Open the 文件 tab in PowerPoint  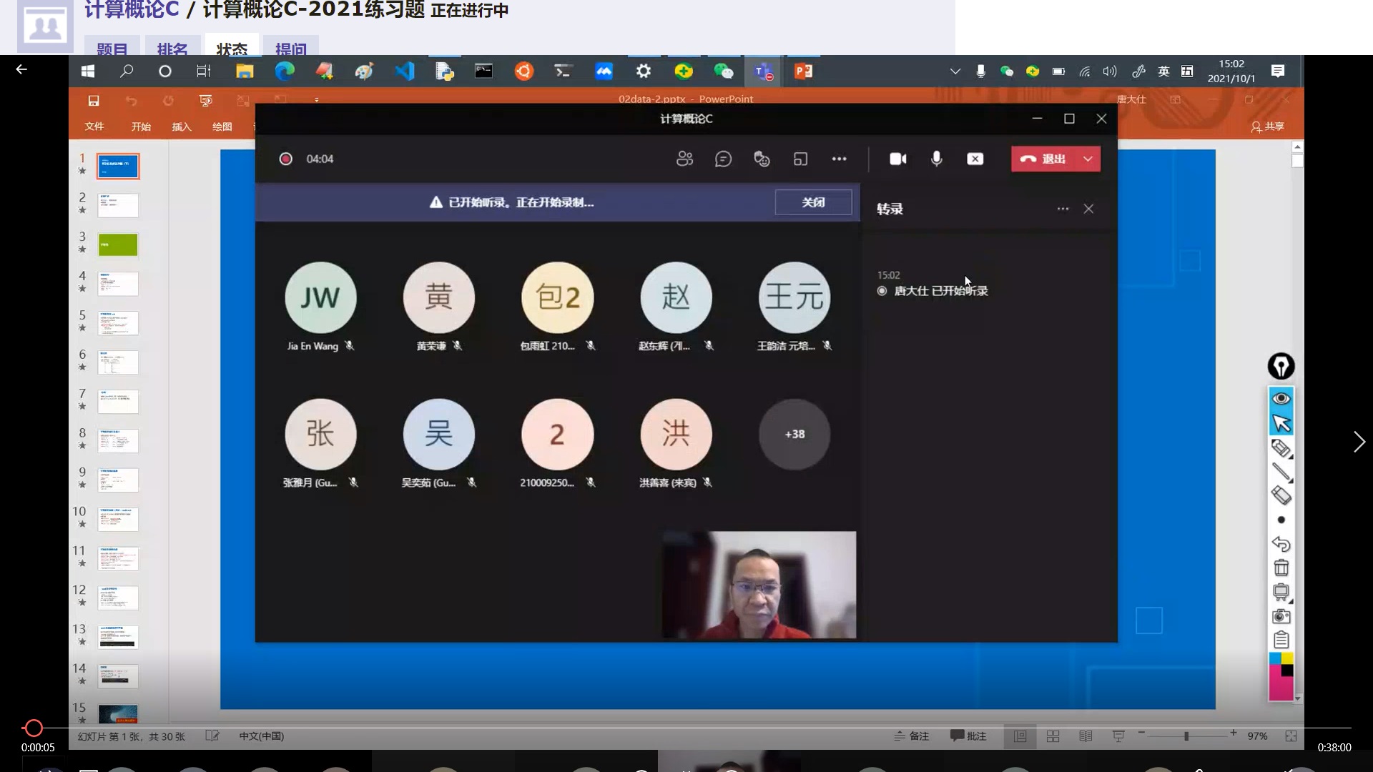94,127
